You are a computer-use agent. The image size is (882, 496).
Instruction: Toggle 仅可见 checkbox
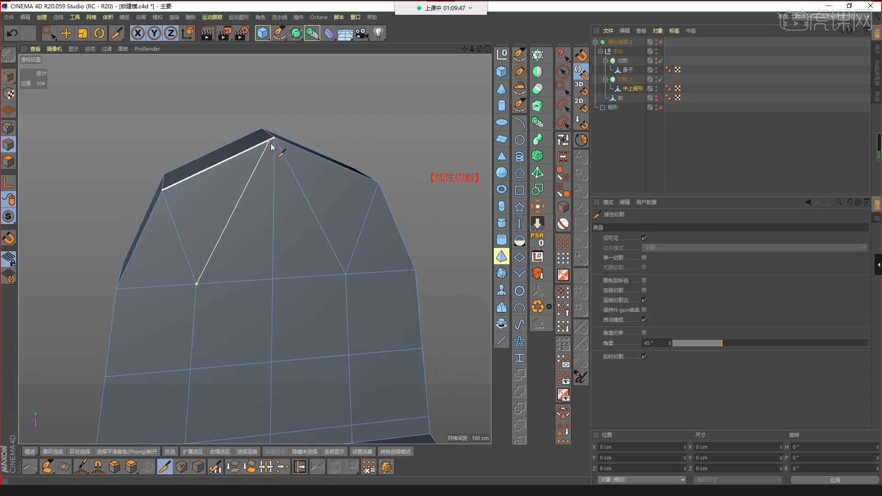(644, 238)
